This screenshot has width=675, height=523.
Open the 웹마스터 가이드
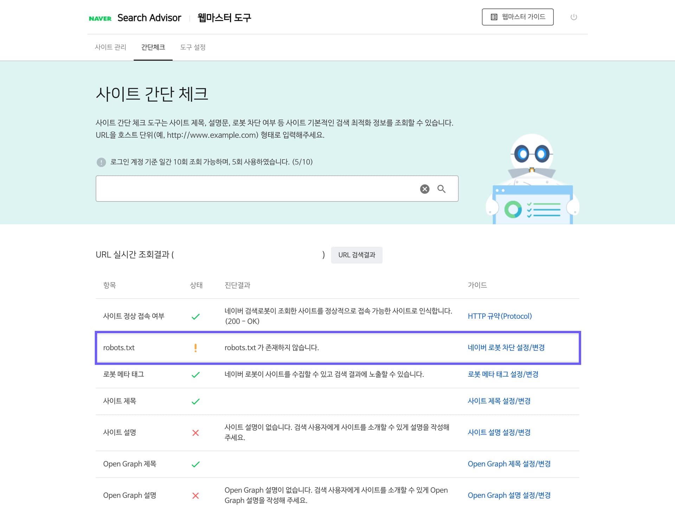pyautogui.click(x=517, y=16)
